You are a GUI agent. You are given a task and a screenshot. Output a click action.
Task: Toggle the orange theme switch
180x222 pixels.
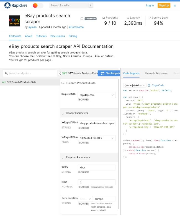(38, 6)
